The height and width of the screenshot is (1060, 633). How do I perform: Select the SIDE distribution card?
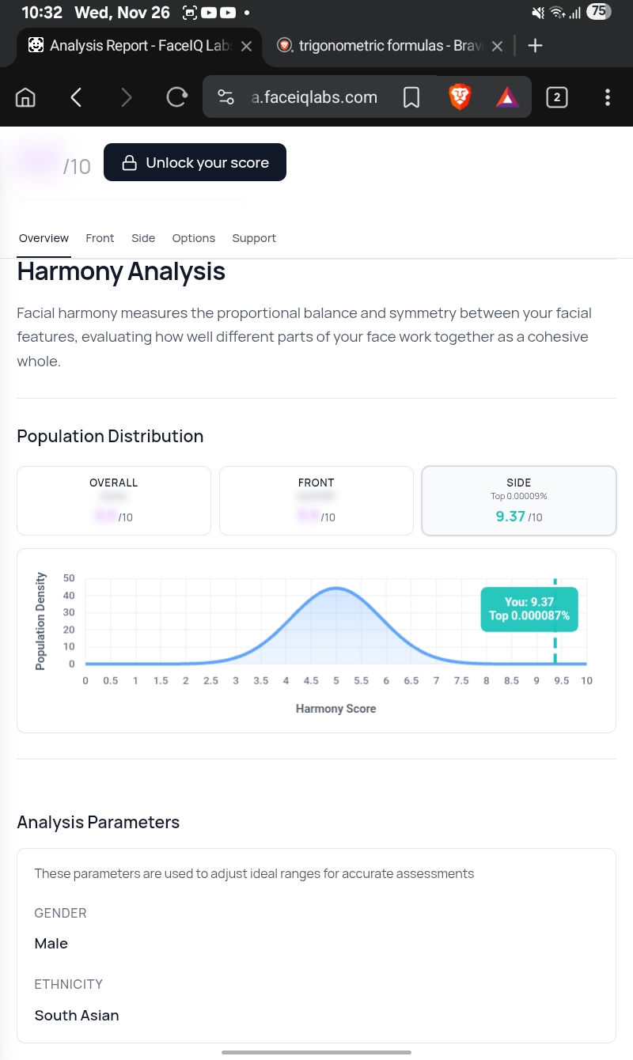pos(518,500)
